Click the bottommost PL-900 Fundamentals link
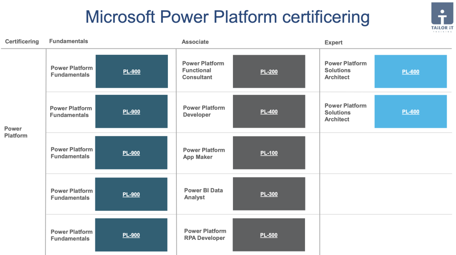This screenshot has width=456, height=255. pos(131,235)
